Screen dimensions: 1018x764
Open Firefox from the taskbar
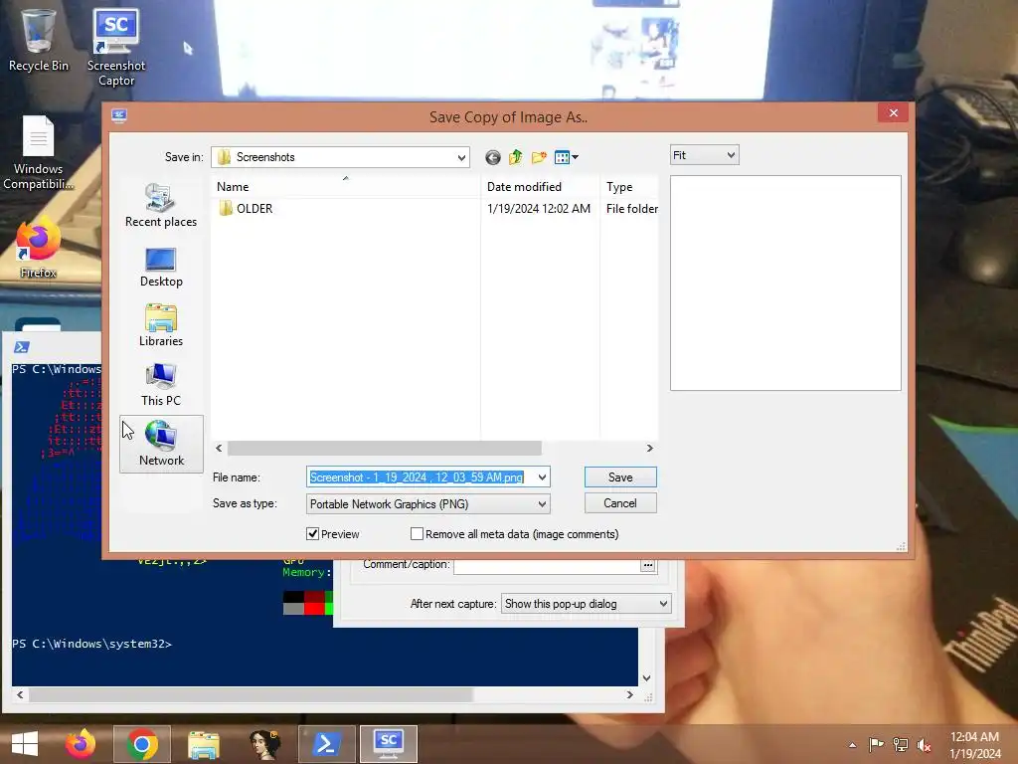tap(81, 744)
